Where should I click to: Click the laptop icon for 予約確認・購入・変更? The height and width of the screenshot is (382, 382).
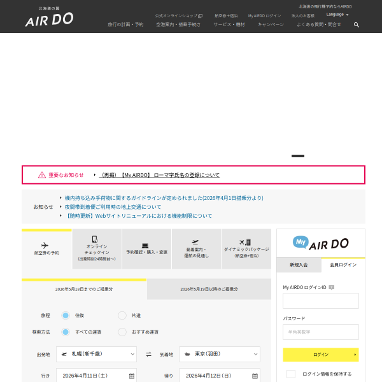(x=145, y=245)
